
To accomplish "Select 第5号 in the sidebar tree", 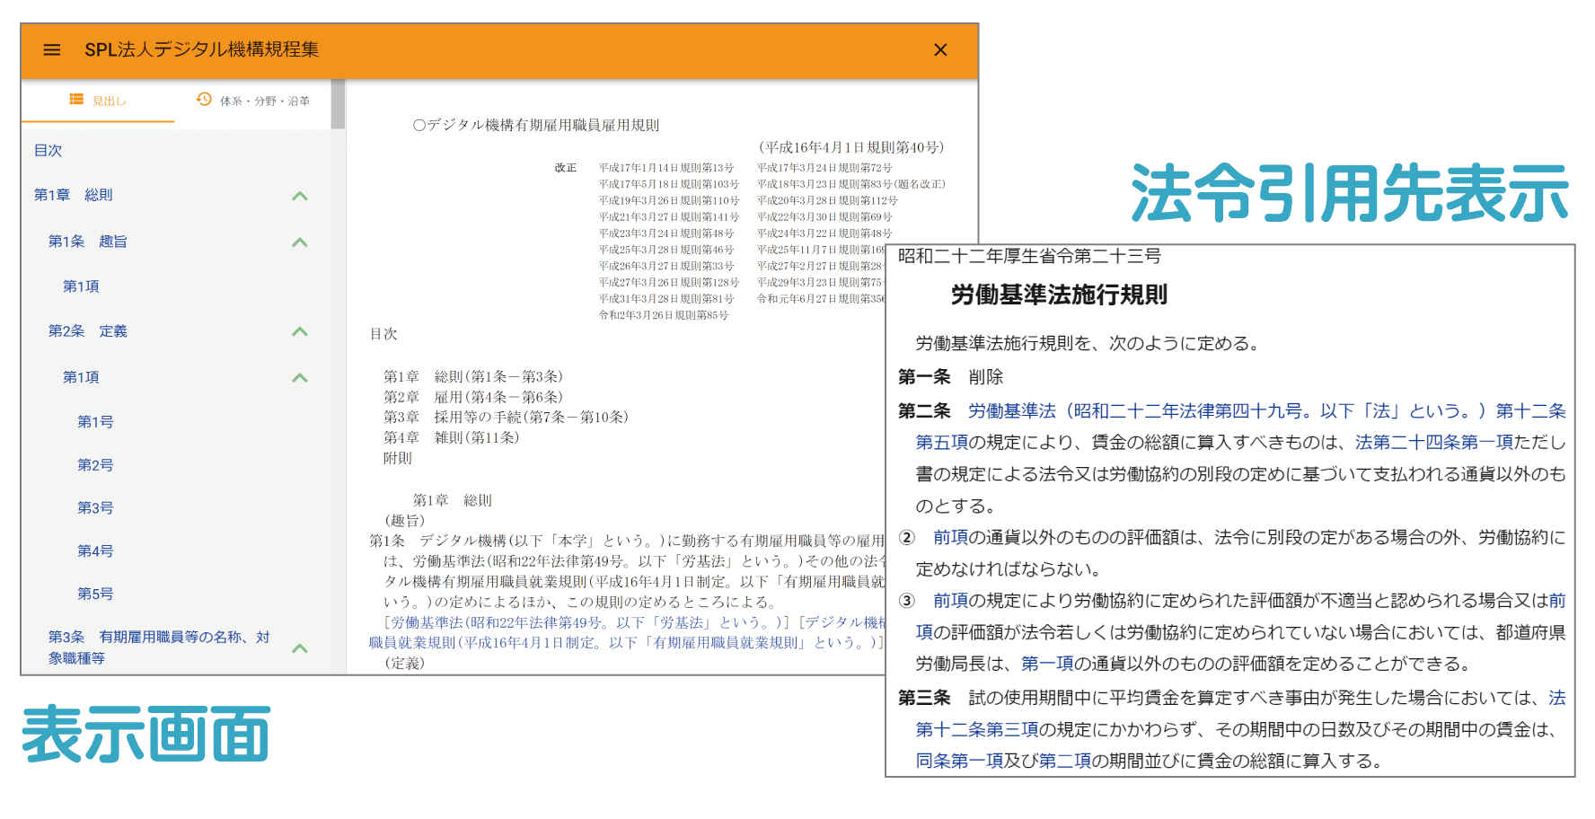I will coord(95,594).
